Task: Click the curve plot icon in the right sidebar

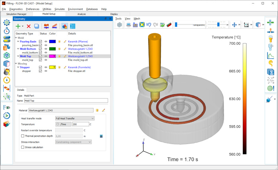Action: click(270, 56)
